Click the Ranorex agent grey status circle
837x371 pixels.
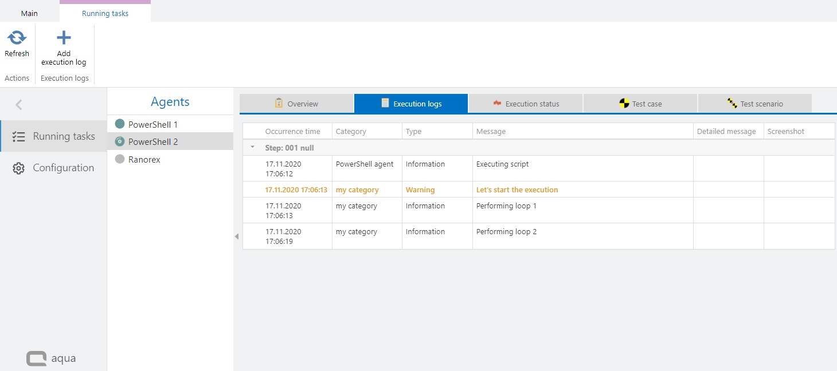120,160
